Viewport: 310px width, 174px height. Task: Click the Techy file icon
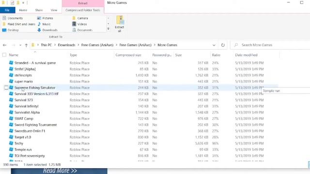point(11,143)
